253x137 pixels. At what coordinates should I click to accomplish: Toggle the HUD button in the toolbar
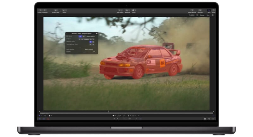tap(209, 11)
